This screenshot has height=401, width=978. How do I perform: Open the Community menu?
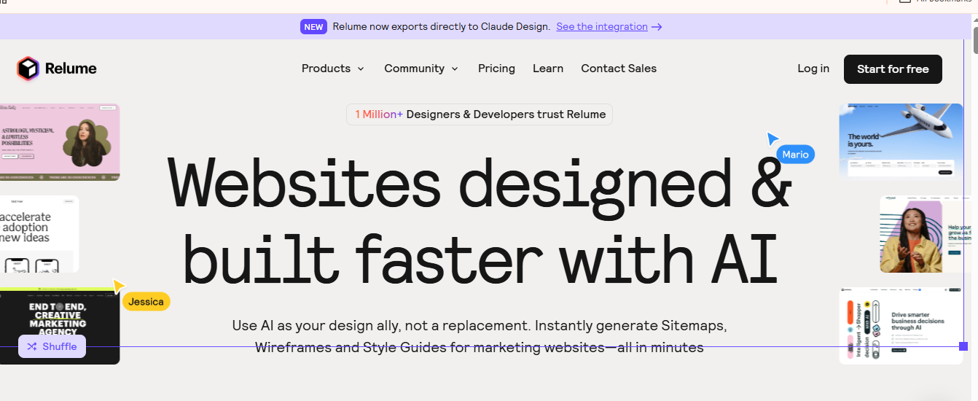pyautogui.click(x=421, y=69)
